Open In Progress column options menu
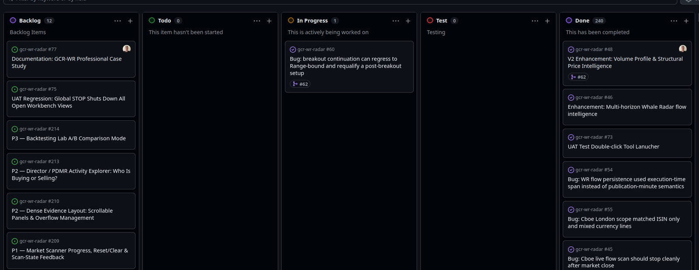 pyautogui.click(x=395, y=21)
